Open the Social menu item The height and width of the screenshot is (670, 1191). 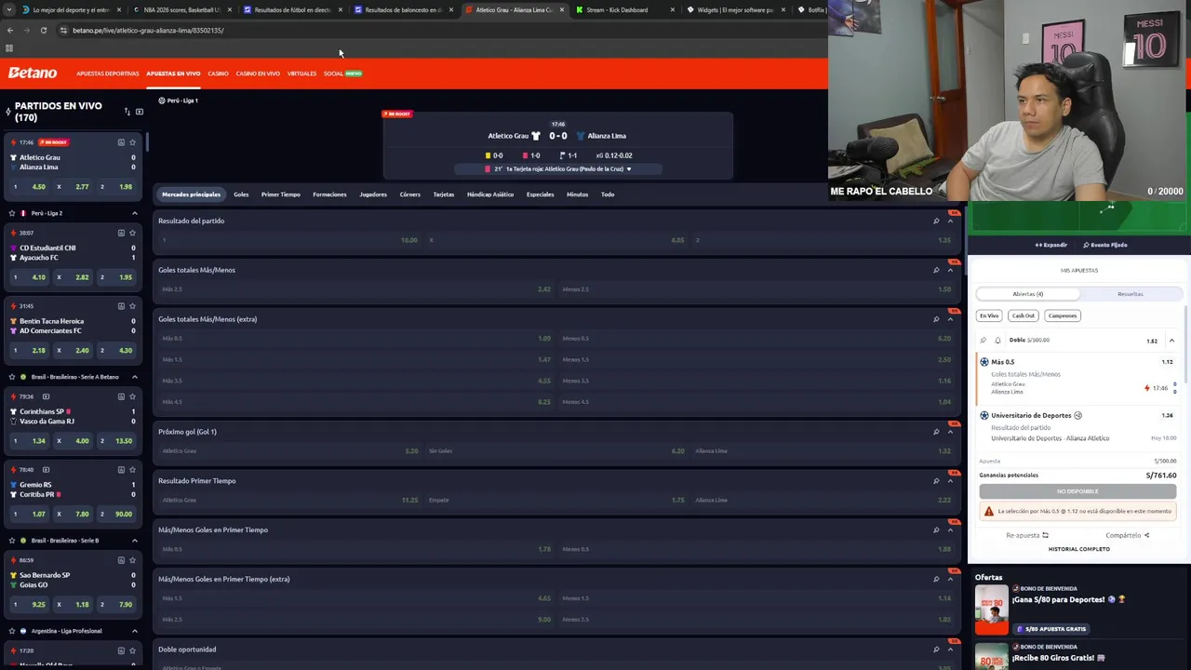[x=342, y=74]
